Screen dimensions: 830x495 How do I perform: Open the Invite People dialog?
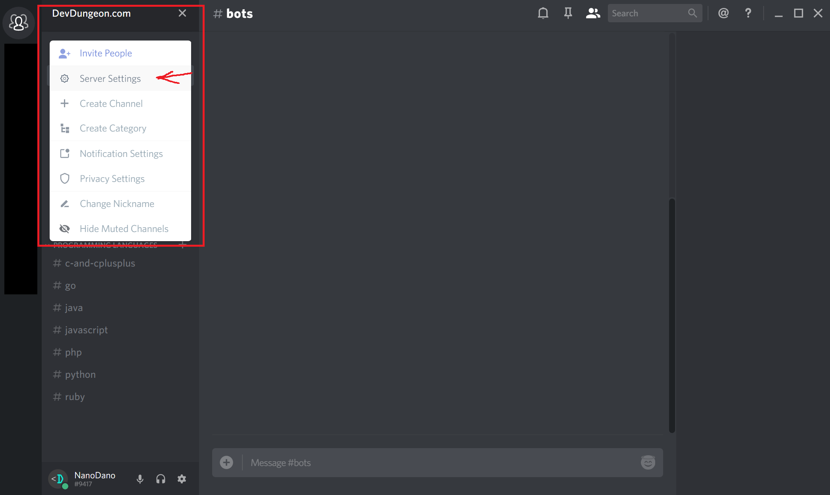pos(106,54)
